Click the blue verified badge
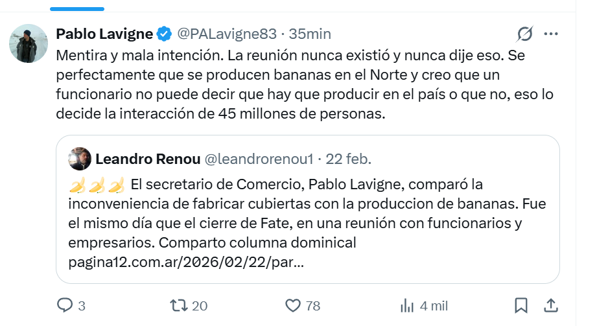Viewport: 597px width, 326px height. 165,34
